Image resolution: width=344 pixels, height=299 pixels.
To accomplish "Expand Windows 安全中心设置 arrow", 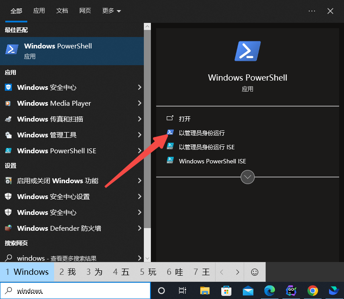I will [x=139, y=196].
